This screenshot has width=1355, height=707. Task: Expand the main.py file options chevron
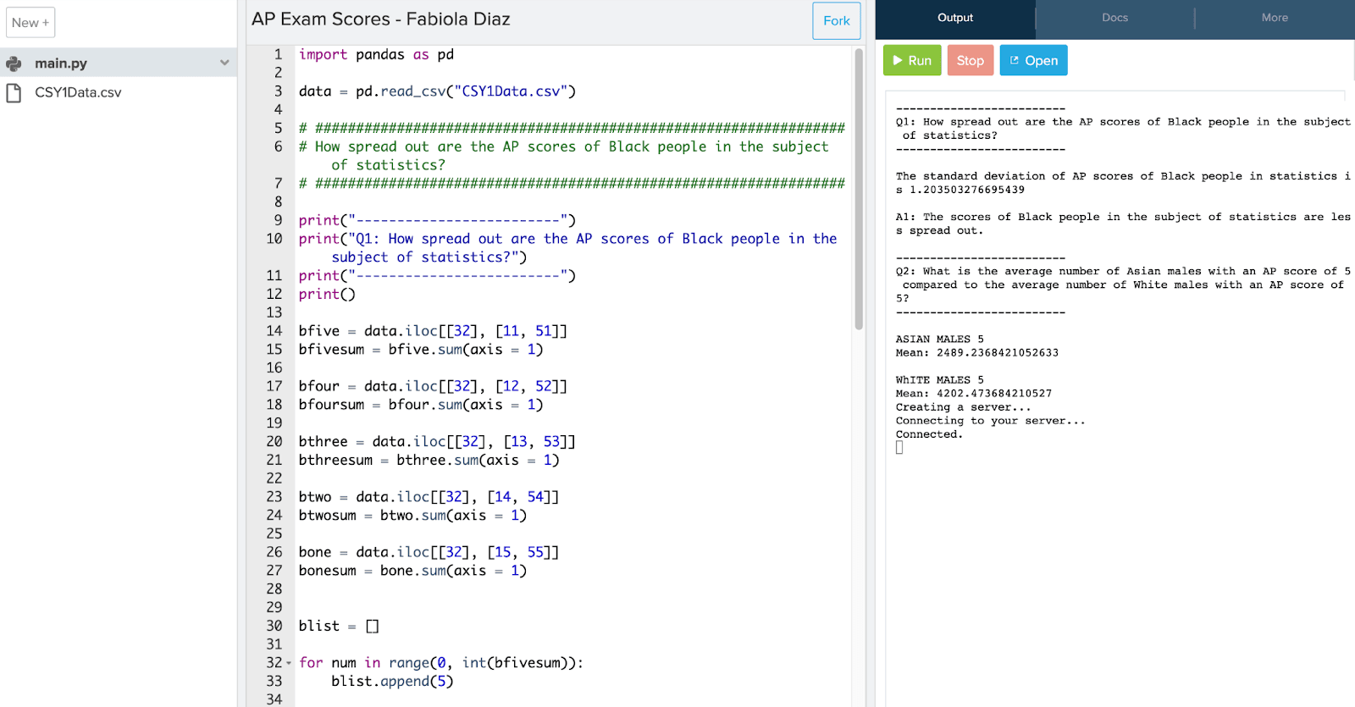[x=224, y=63]
